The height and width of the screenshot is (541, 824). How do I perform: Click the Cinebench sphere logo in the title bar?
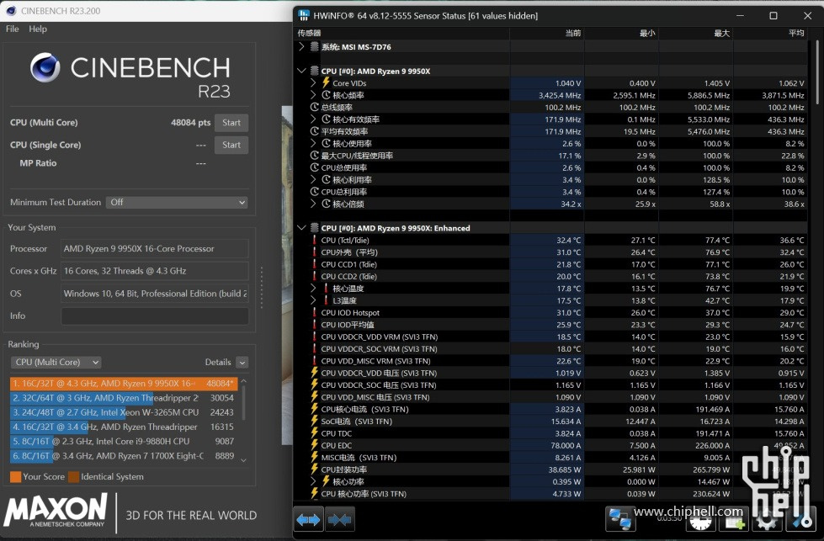[x=10, y=10]
